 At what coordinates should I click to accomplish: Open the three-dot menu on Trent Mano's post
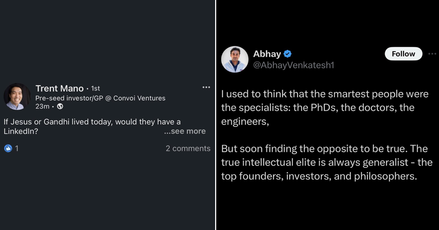[206, 87]
